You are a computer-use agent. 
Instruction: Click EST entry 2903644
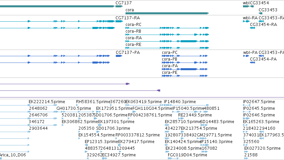pos(38,129)
